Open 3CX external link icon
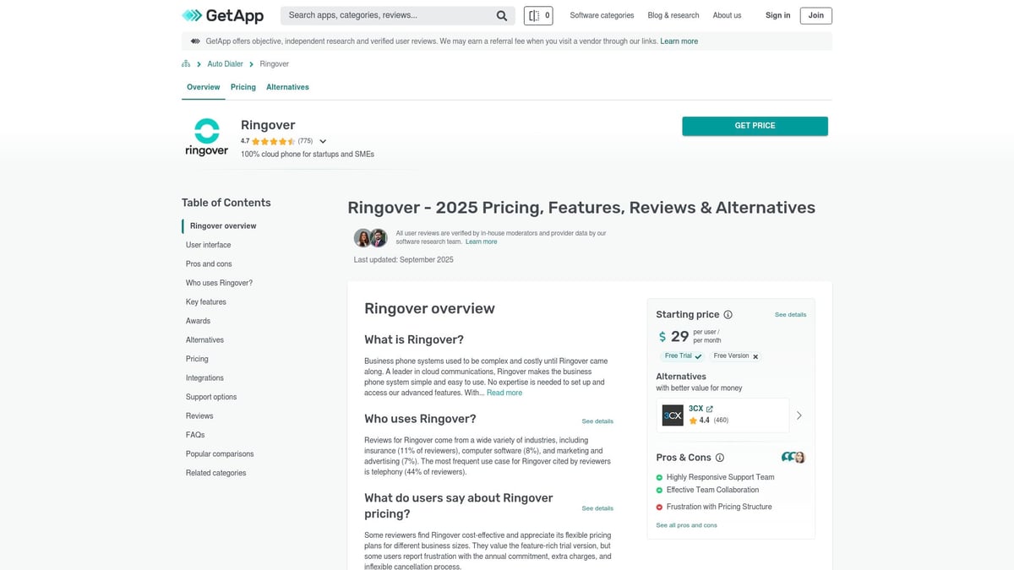The width and height of the screenshot is (1014, 570). (x=710, y=409)
